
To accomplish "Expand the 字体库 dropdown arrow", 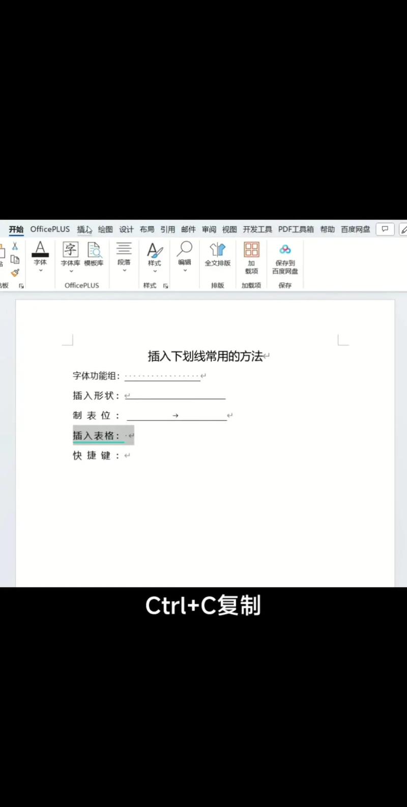I will 71,271.
